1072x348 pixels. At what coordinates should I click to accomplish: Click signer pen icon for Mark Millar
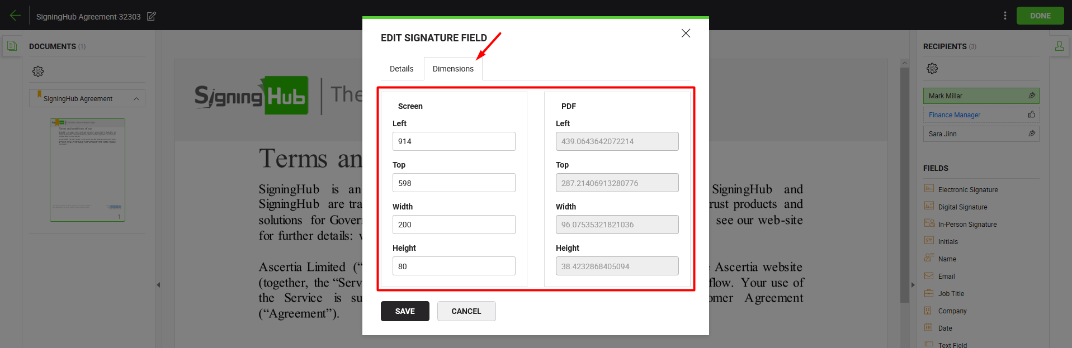coord(1032,96)
